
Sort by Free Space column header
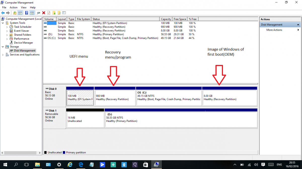180,19
